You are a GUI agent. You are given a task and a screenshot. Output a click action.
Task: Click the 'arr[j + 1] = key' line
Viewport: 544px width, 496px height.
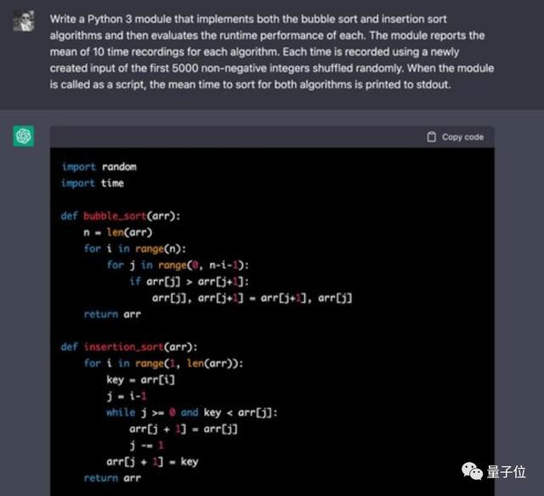pyautogui.click(x=152, y=462)
